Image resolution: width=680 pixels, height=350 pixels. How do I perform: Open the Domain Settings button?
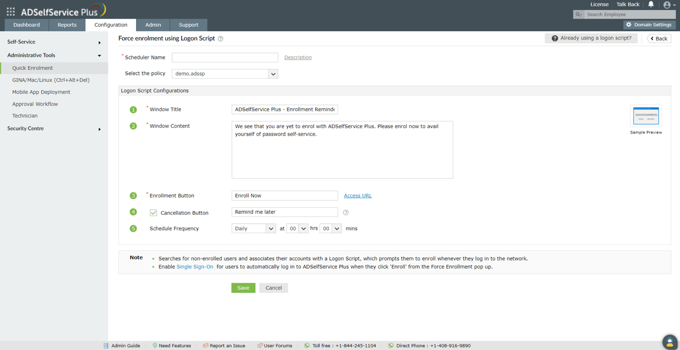coord(649,25)
